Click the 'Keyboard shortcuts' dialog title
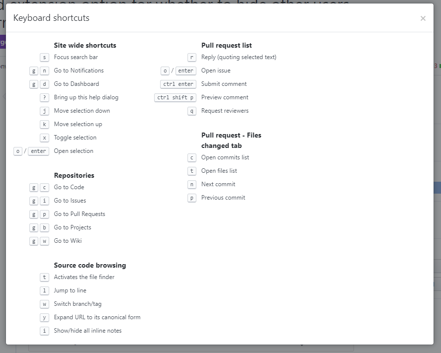This screenshot has width=441, height=353. (51, 18)
